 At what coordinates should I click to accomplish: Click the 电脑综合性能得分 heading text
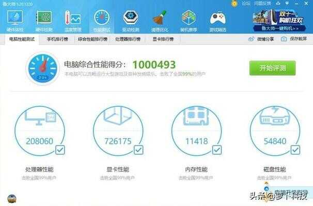tap(95, 64)
